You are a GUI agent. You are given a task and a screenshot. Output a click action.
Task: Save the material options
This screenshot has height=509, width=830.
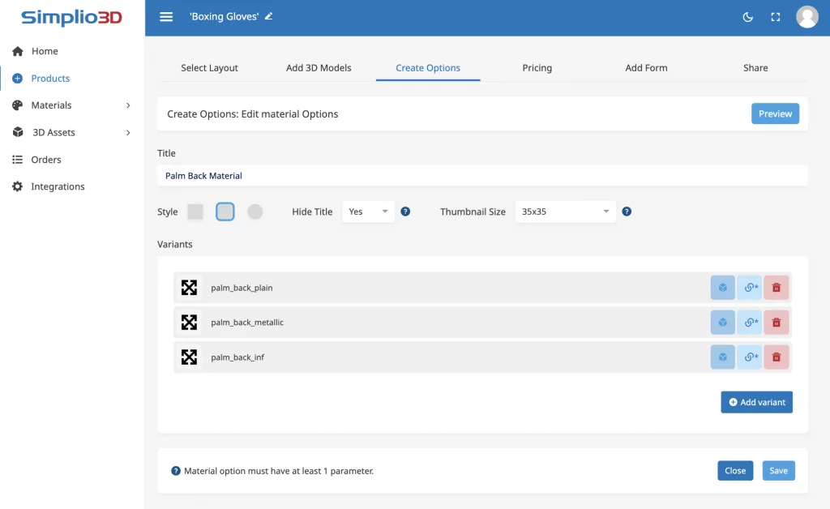tap(778, 470)
